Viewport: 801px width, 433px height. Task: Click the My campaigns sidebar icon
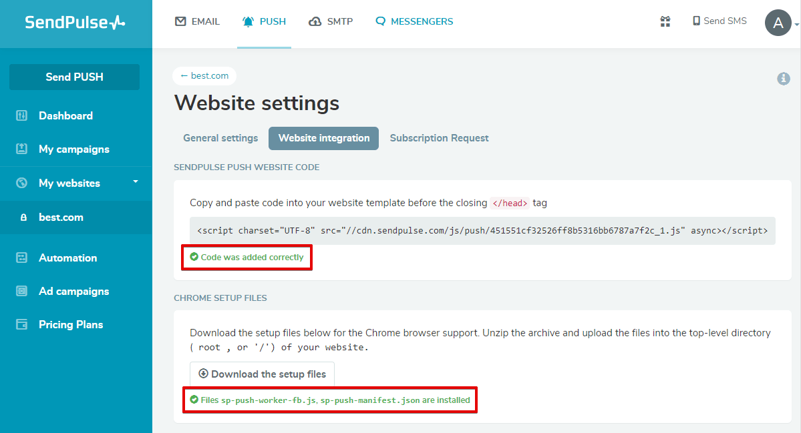click(22, 149)
